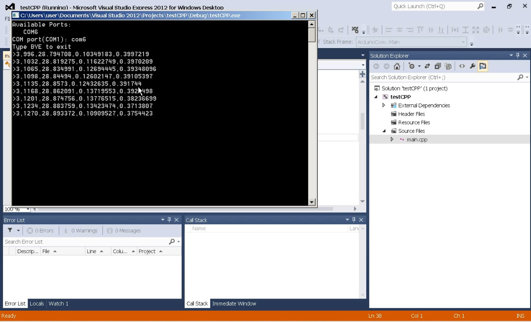This screenshot has height=322, width=531.
Task: Click thread/flag toolbar icon left of align tools
Action: pos(355,30)
